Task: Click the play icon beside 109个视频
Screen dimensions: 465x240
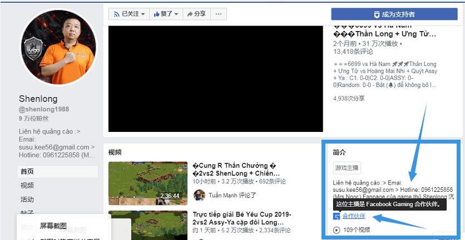Action: pos(336,229)
